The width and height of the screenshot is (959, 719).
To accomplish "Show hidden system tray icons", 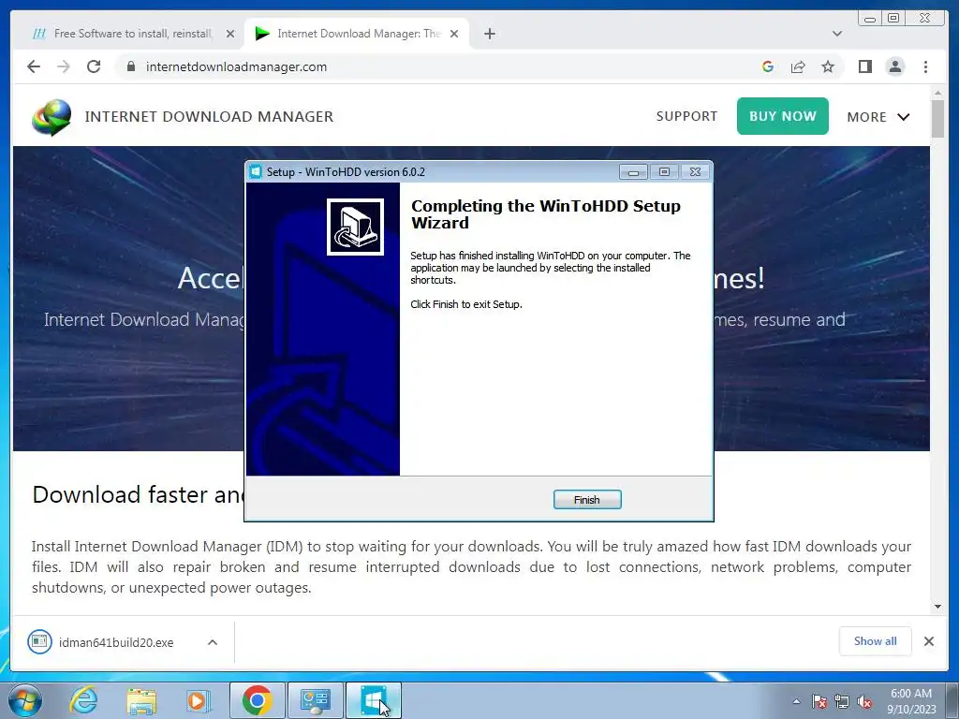I will (x=796, y=701).
